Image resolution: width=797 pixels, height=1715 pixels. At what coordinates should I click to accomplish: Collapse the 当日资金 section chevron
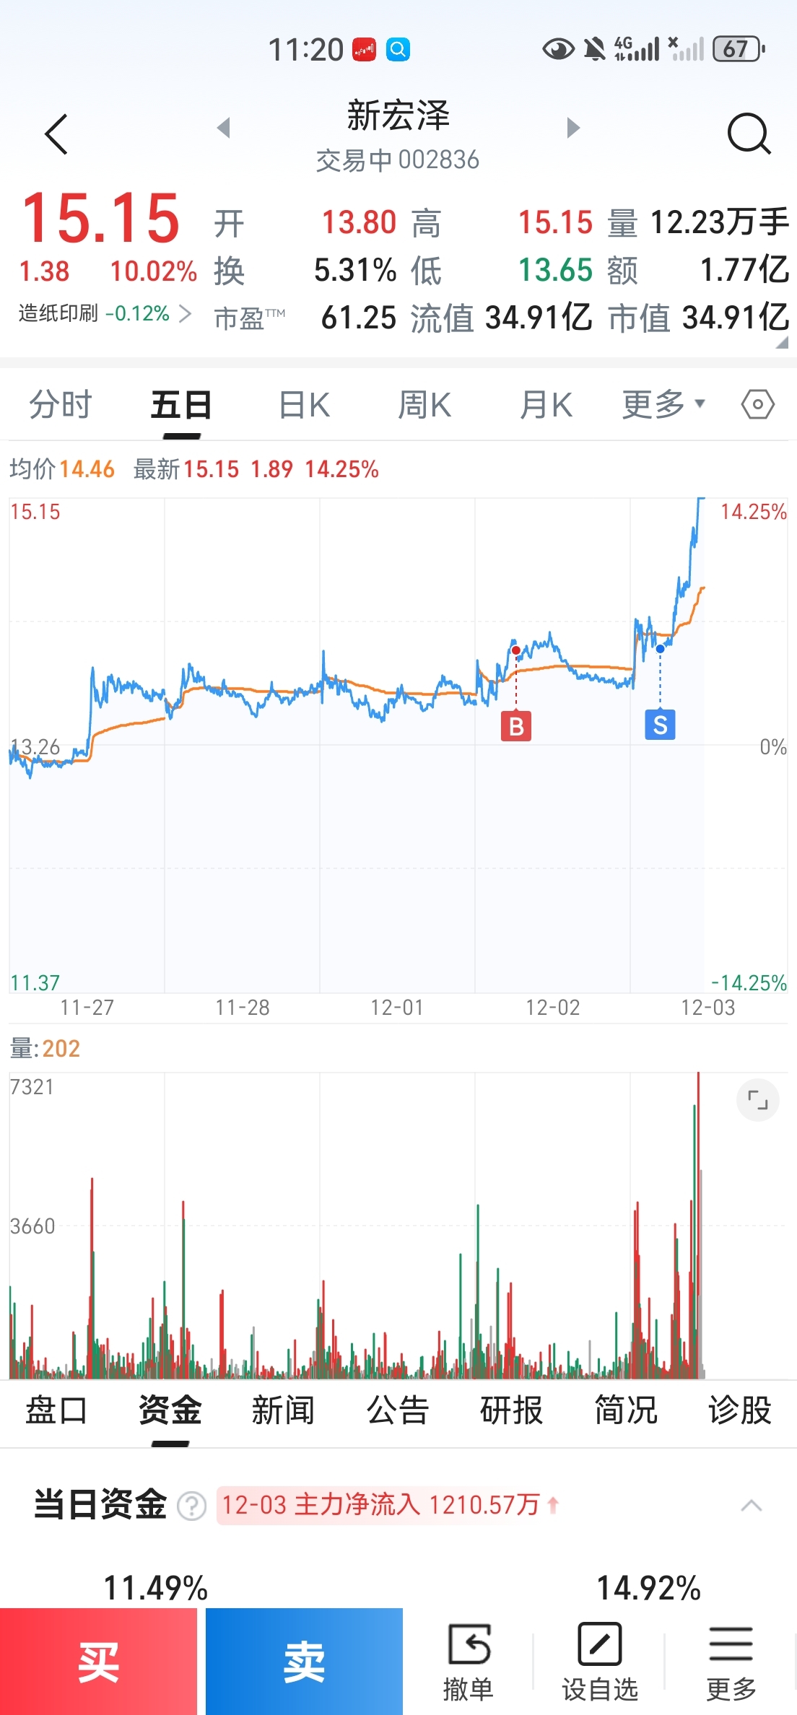751,1506
